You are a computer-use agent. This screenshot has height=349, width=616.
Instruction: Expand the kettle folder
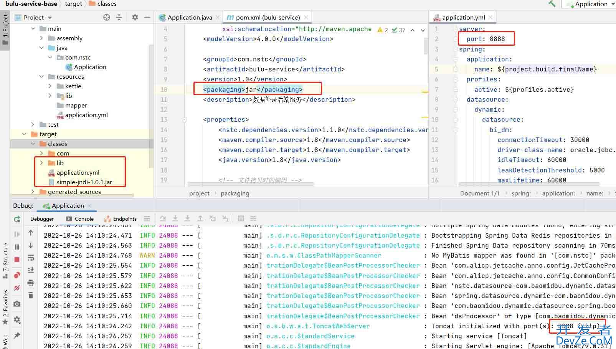point(50,86)
